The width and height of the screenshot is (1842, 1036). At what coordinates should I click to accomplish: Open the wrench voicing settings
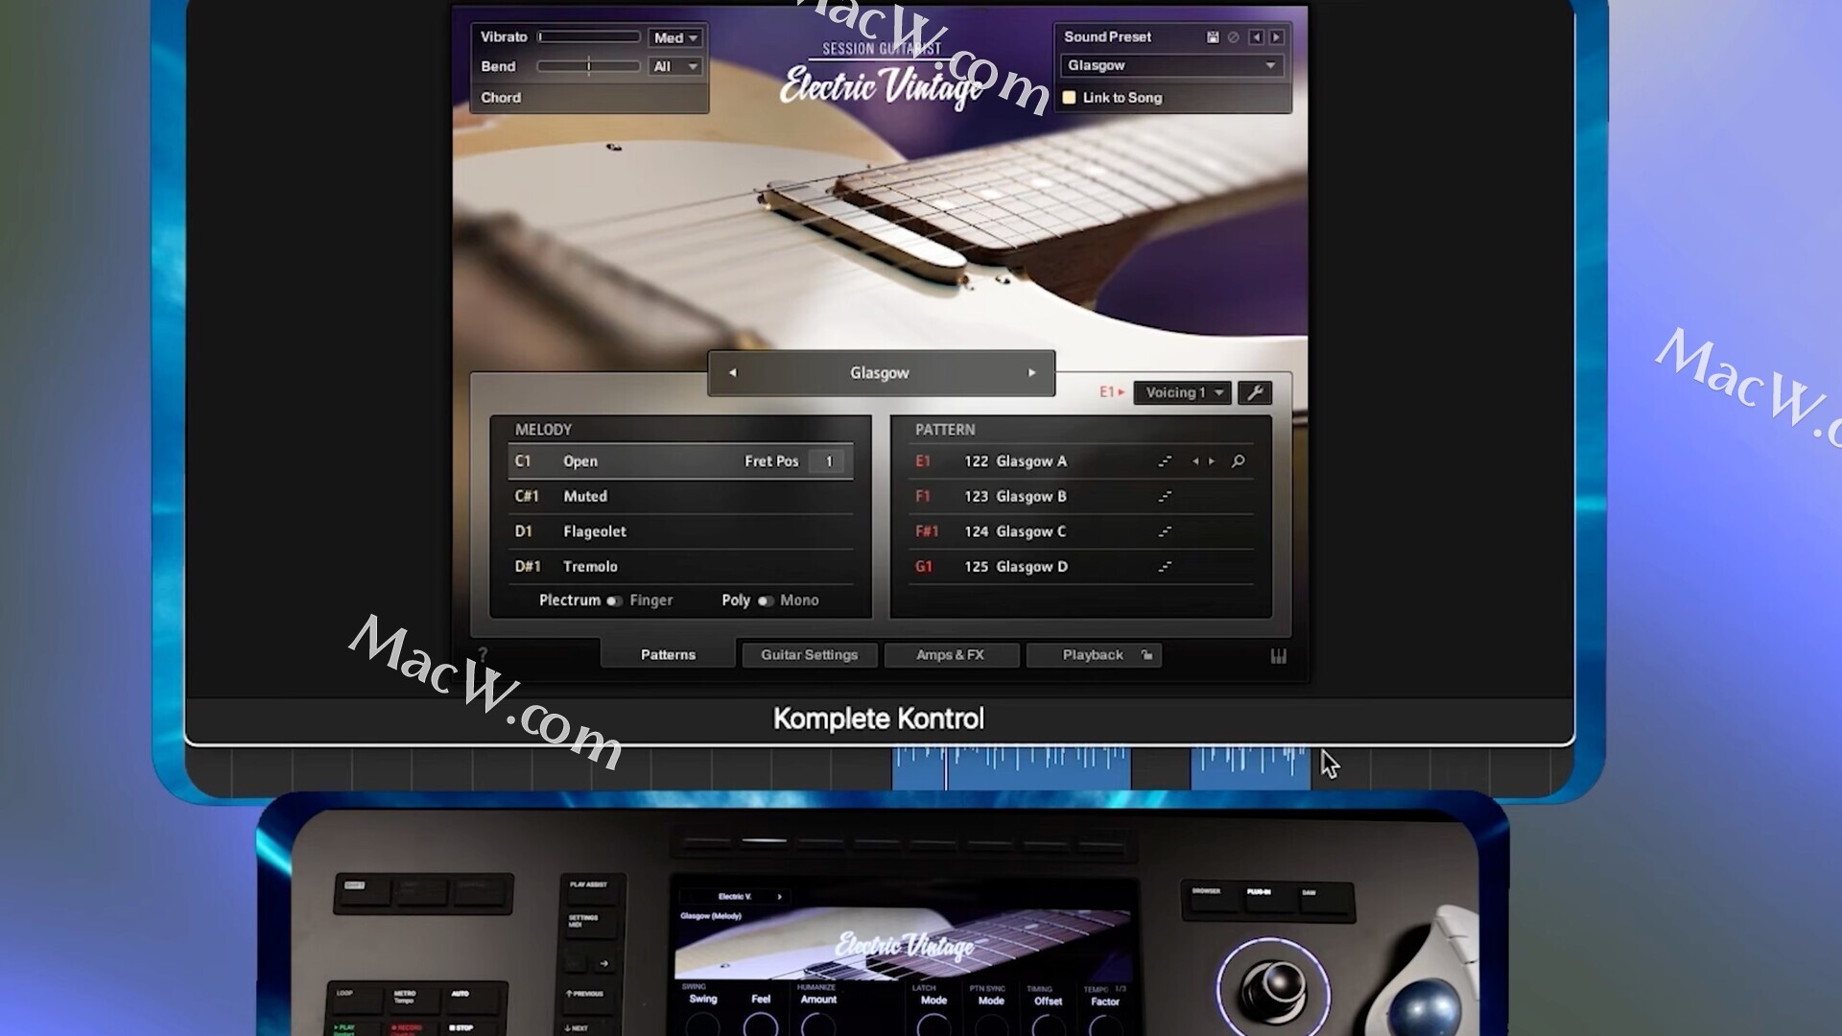(1255, 392)
